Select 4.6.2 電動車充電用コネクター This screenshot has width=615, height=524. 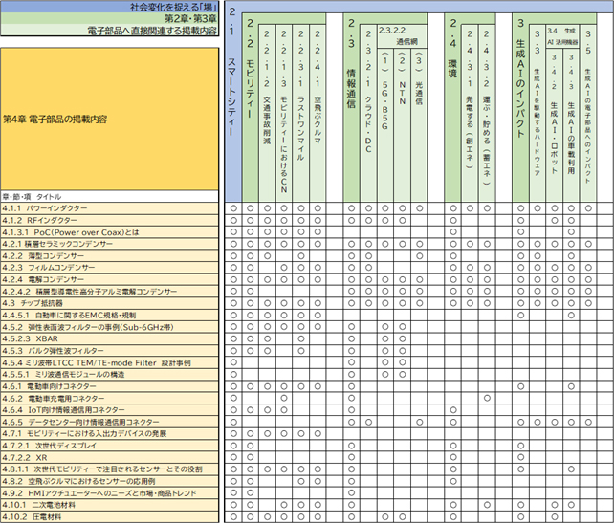[x=109, y=398]
